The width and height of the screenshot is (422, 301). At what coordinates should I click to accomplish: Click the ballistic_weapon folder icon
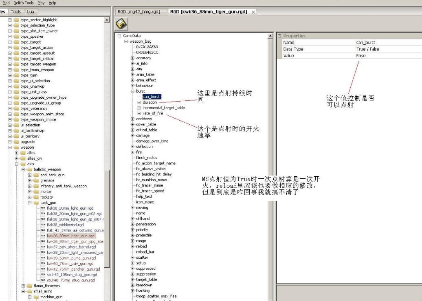tap(30, 169)
